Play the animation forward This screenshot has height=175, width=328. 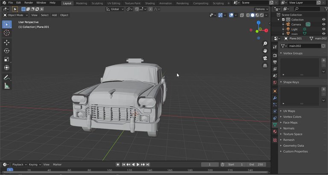tap(138, 165)
